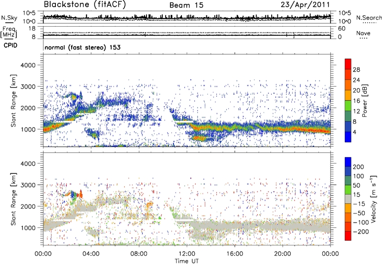The image size is (382, 264).
Task: Click the "Freq. [MHz]" axis label
Action: (9, 32)
